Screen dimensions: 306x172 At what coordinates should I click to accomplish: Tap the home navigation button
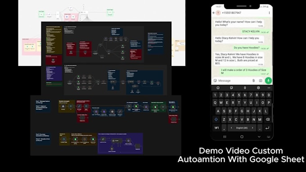(x=242, y=137)
